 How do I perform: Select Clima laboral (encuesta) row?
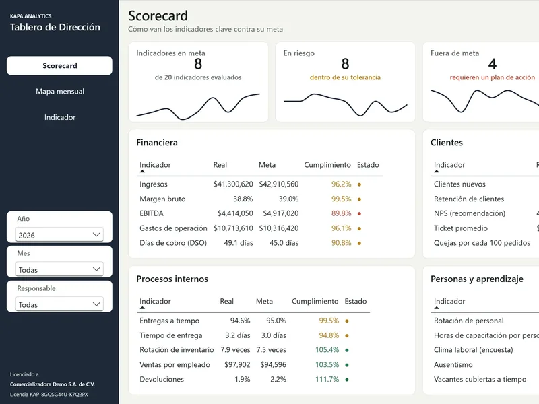point(474,349)
